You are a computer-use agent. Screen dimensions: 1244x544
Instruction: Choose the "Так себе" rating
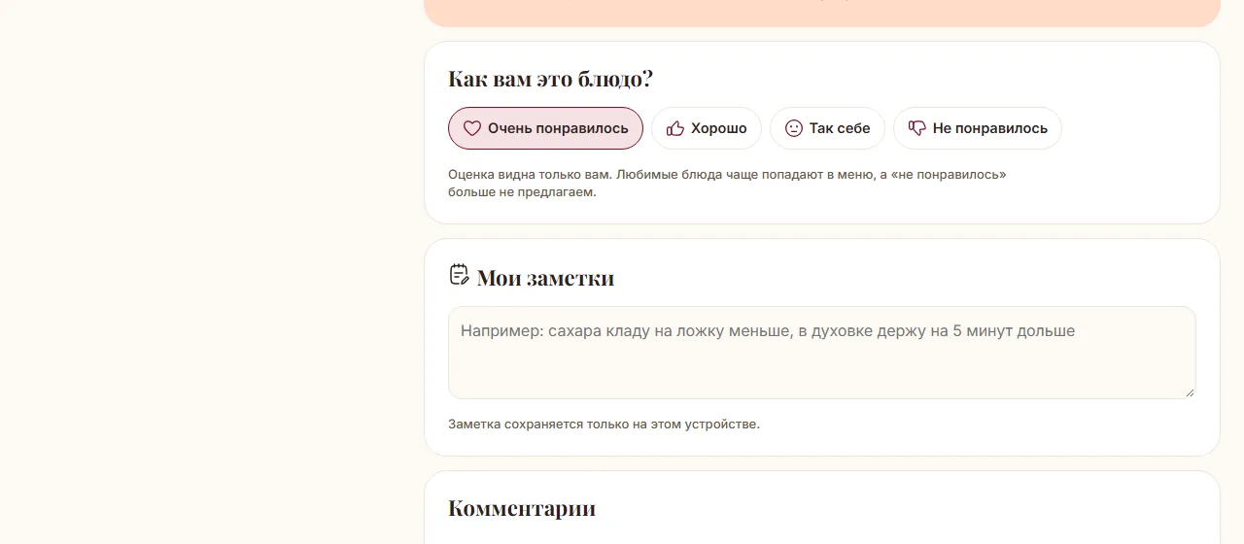827,128
